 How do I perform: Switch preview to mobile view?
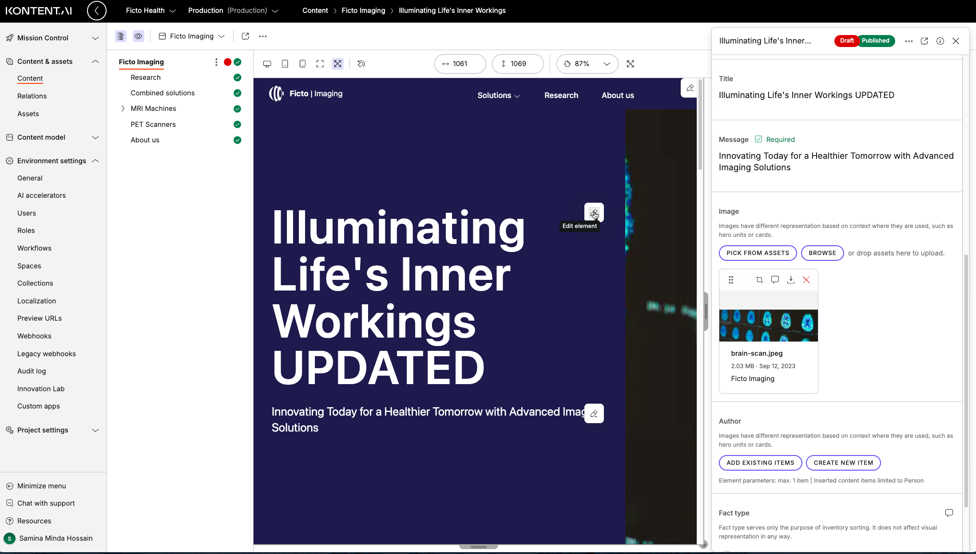point(302,63)
